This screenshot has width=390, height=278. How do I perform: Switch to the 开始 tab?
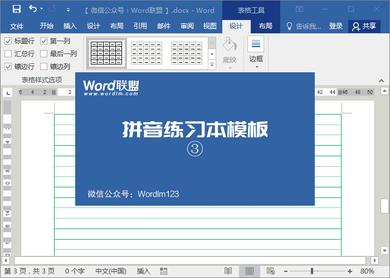pyautogui.click(x=46, y=26)
